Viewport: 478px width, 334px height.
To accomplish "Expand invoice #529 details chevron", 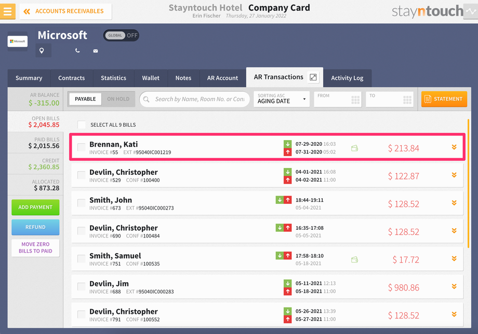I will [454, 175].
